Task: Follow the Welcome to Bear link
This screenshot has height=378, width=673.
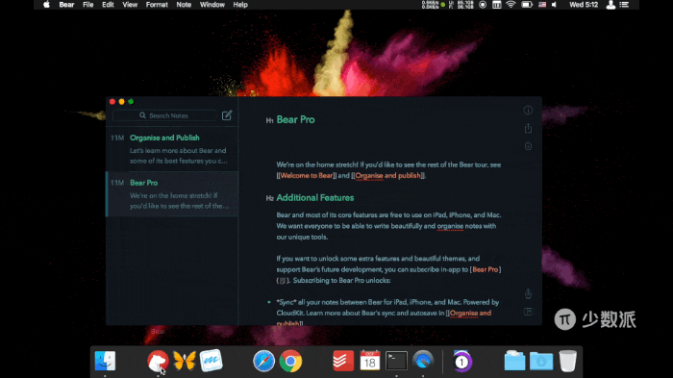Action: (x=307, y=175)
